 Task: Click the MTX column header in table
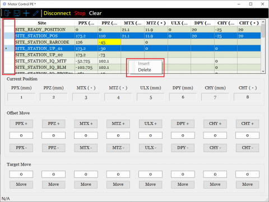pos(132,23)
